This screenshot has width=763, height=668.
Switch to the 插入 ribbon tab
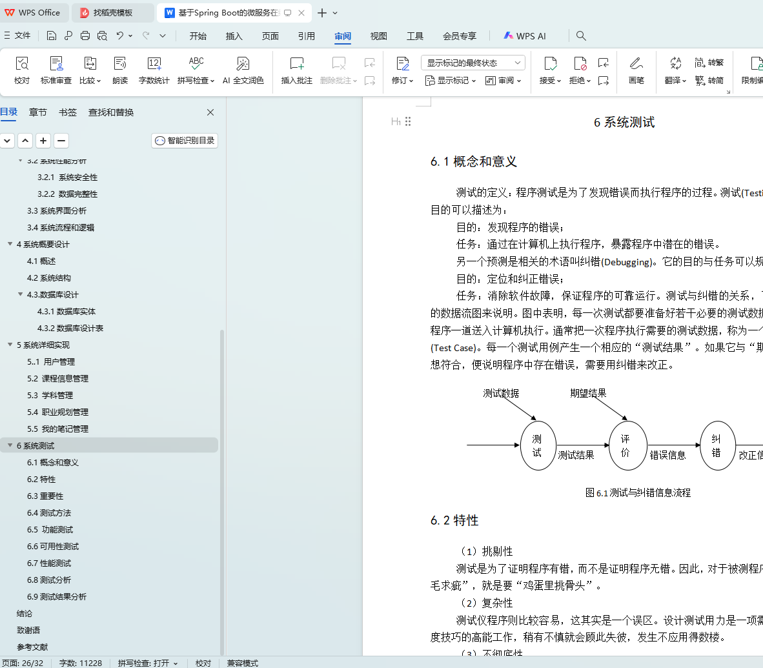click(x=234, y=36)
